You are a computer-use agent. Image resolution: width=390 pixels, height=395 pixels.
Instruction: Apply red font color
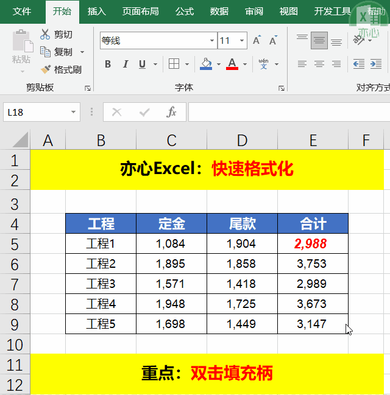[x=232, y=64]
